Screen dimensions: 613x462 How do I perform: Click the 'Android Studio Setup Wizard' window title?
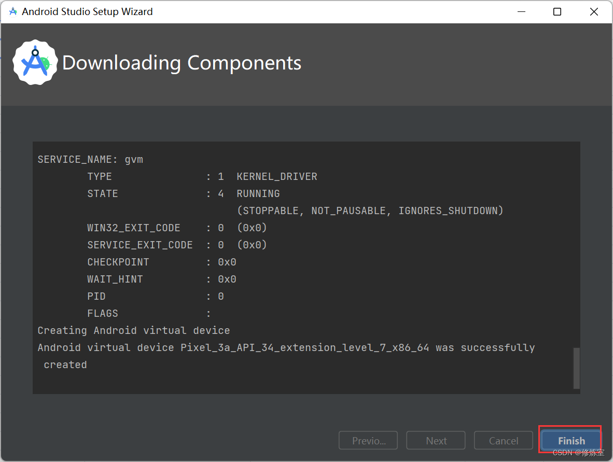pyautogui.click(x=87, y=12)
